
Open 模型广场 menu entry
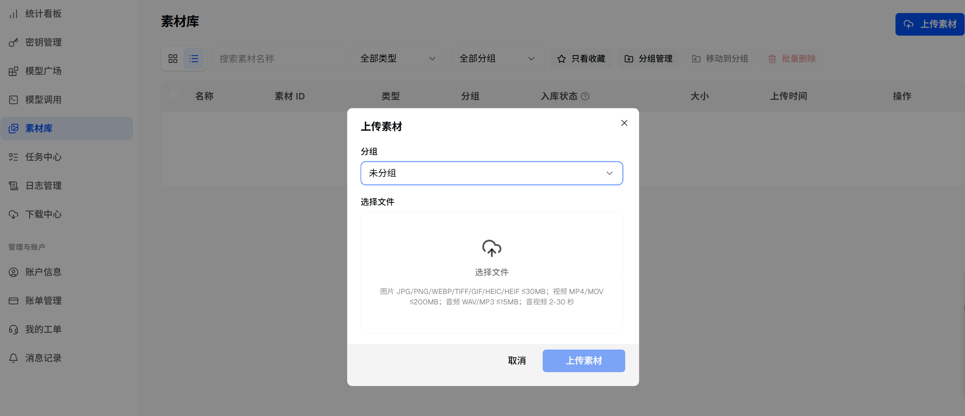point(67,71)
